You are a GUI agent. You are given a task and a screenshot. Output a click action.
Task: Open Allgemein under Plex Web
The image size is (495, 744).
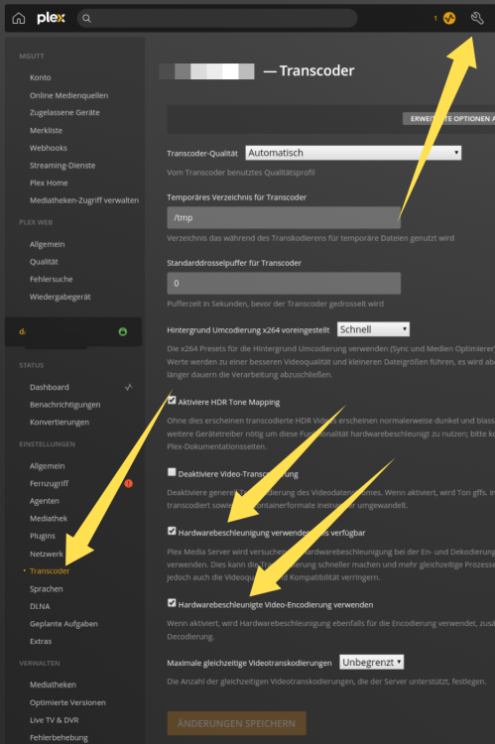pos(47,244)
